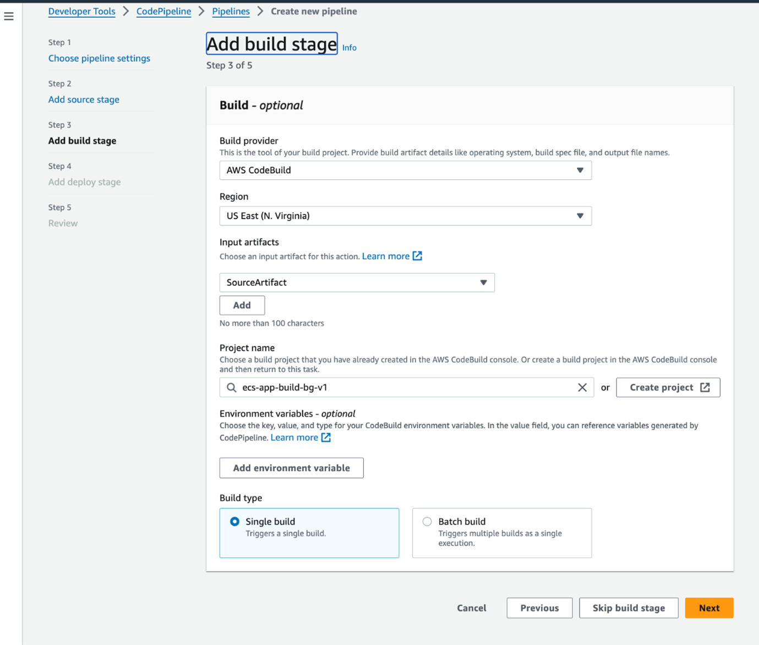Open the Region dropdown
The height and width of the screenshot is (645, 759).
click(406, 216)
